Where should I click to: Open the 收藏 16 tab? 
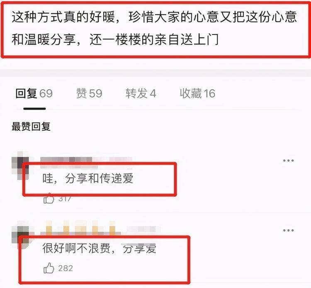pyautogui.click(x=197, y=93)
